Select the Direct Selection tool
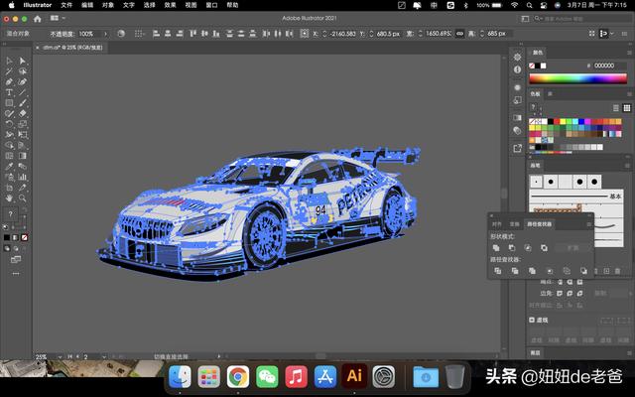The width and height of the screenshot is (635, 397). click(22, 61)
